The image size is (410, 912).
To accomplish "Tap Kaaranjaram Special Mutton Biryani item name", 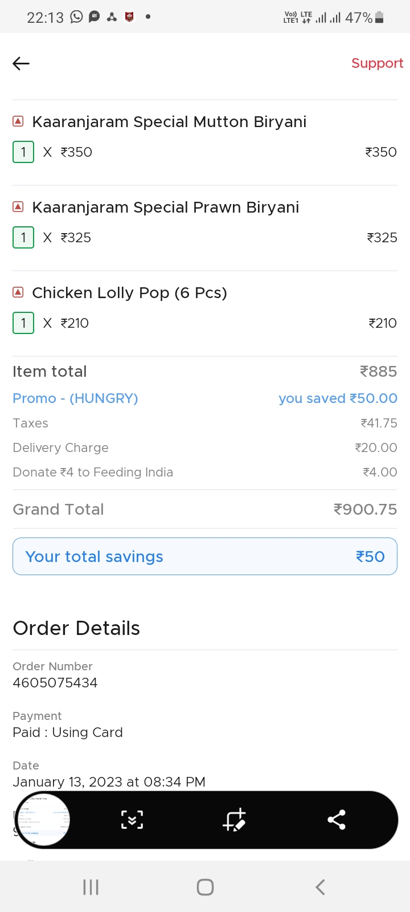I will pos(169,122).
